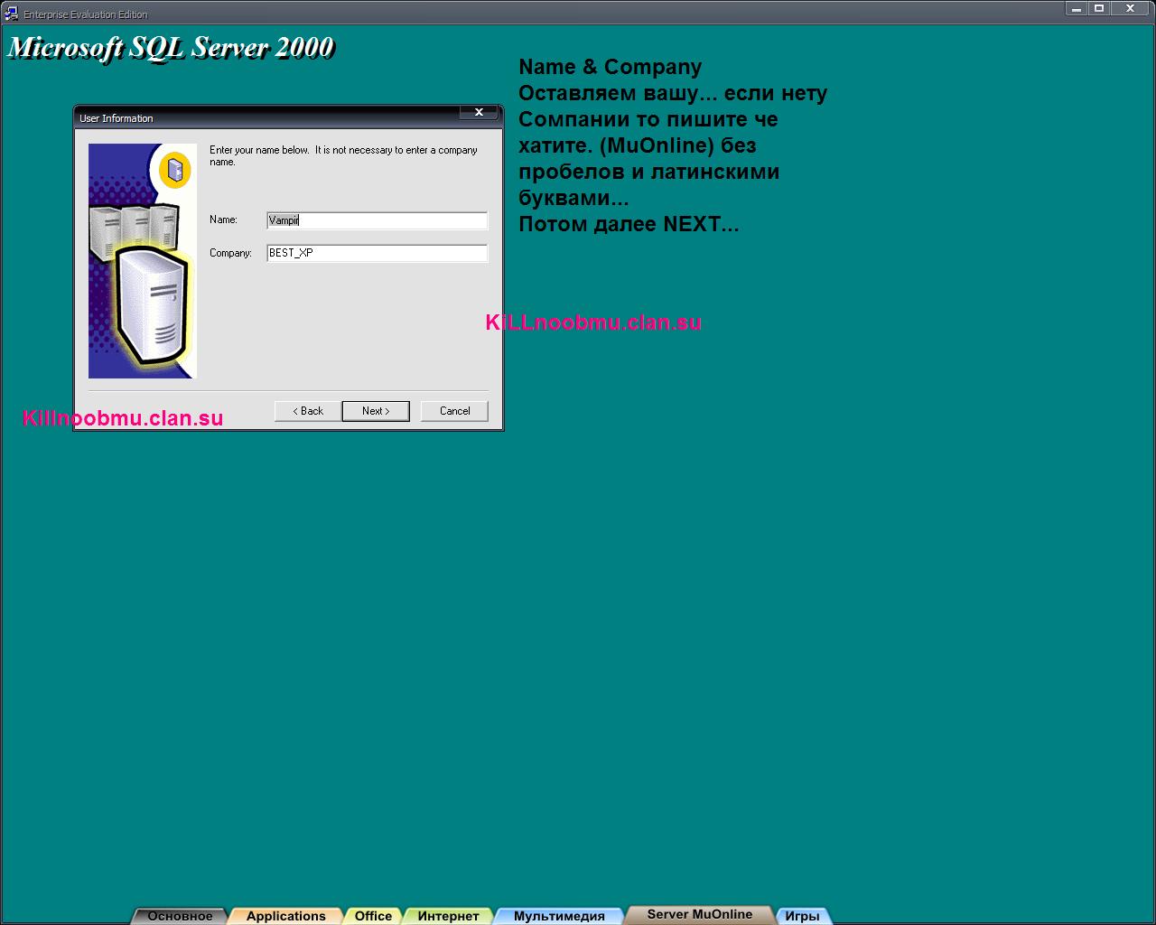1156x925 pixels.
Task: Click the yellow server badge icon
Action: (x=175, y=169)
